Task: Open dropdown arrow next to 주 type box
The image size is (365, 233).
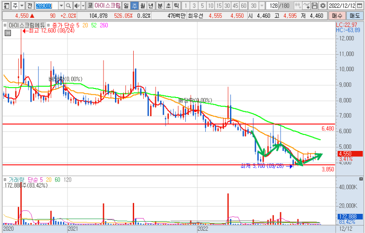Action: [x=22, y=5]
